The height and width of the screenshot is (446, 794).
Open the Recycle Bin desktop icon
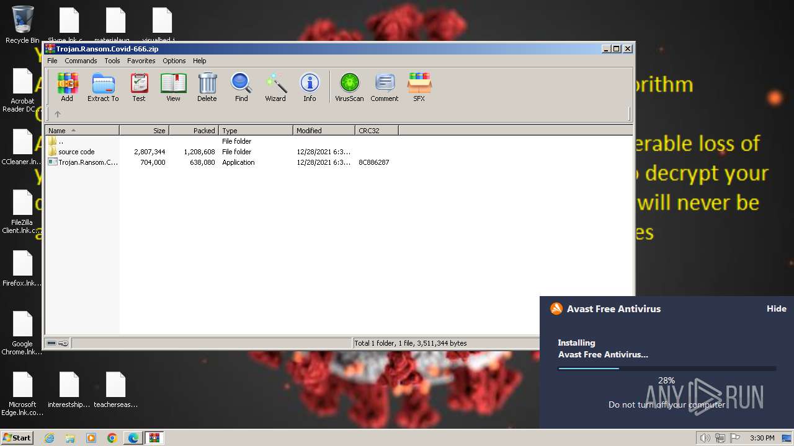coord(22,25)
